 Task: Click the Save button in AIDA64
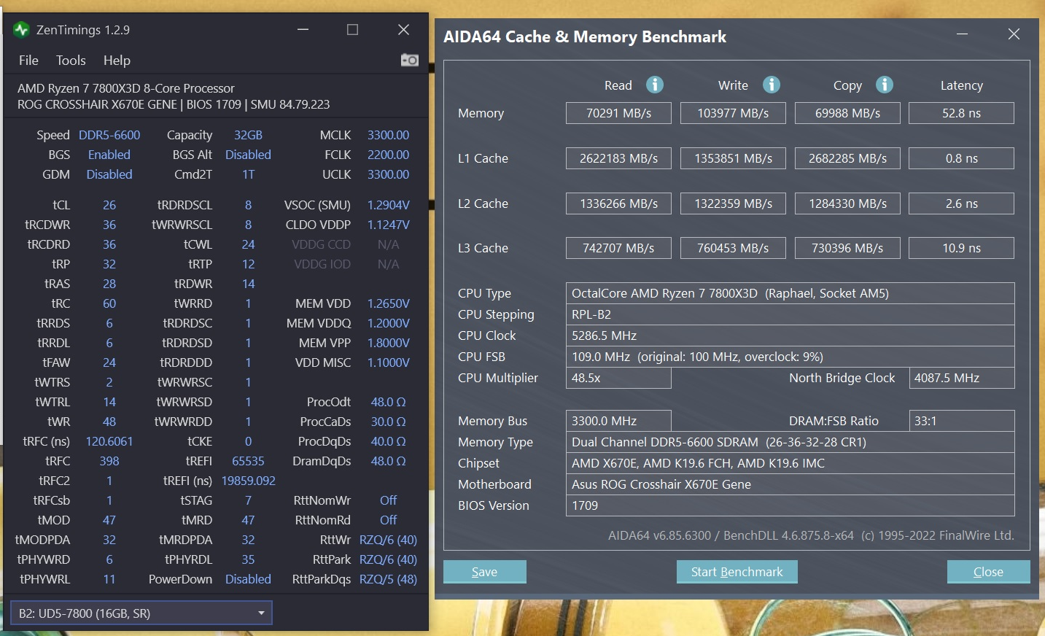485,572
